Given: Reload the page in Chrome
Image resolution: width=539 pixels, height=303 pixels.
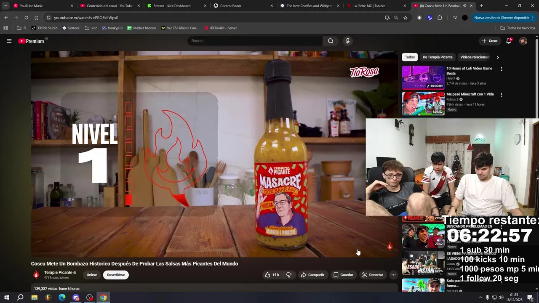Looking at the screenshot, I should (x=26, y=18).
